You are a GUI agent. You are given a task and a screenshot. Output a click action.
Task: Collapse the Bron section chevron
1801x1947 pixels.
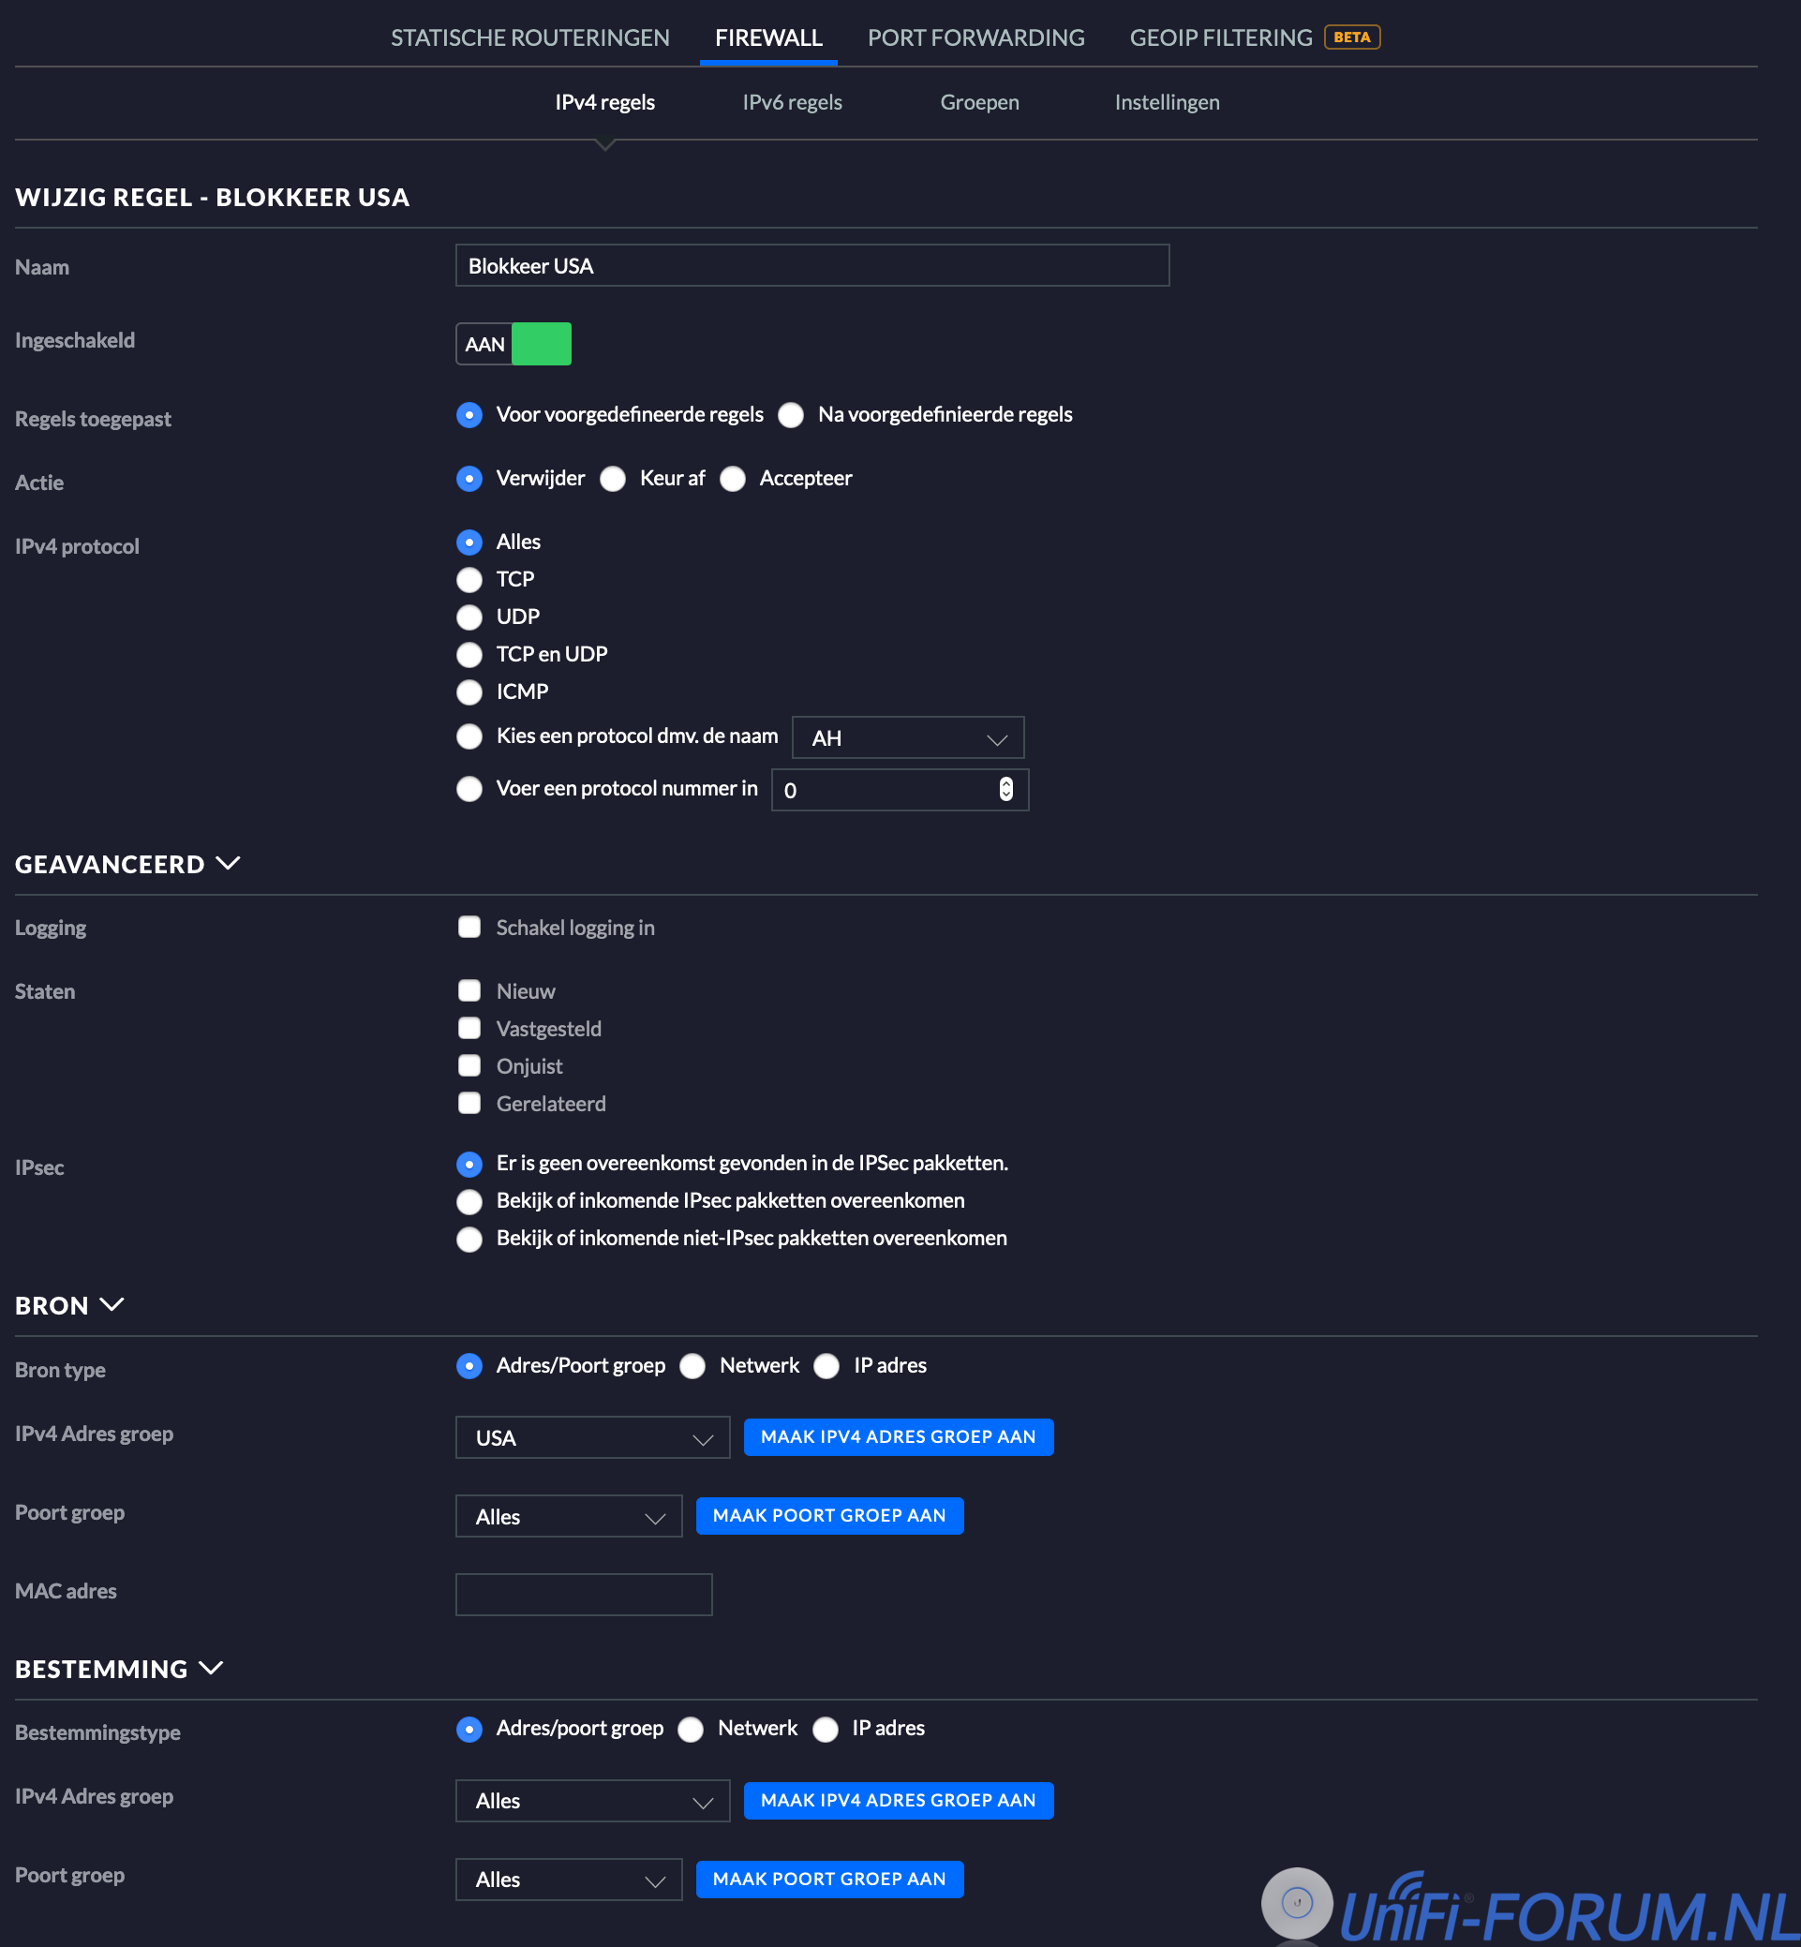pos(112,1304)
